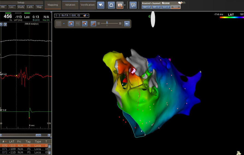Click first heart-model icon in map toolbar

tap(71, 24)
